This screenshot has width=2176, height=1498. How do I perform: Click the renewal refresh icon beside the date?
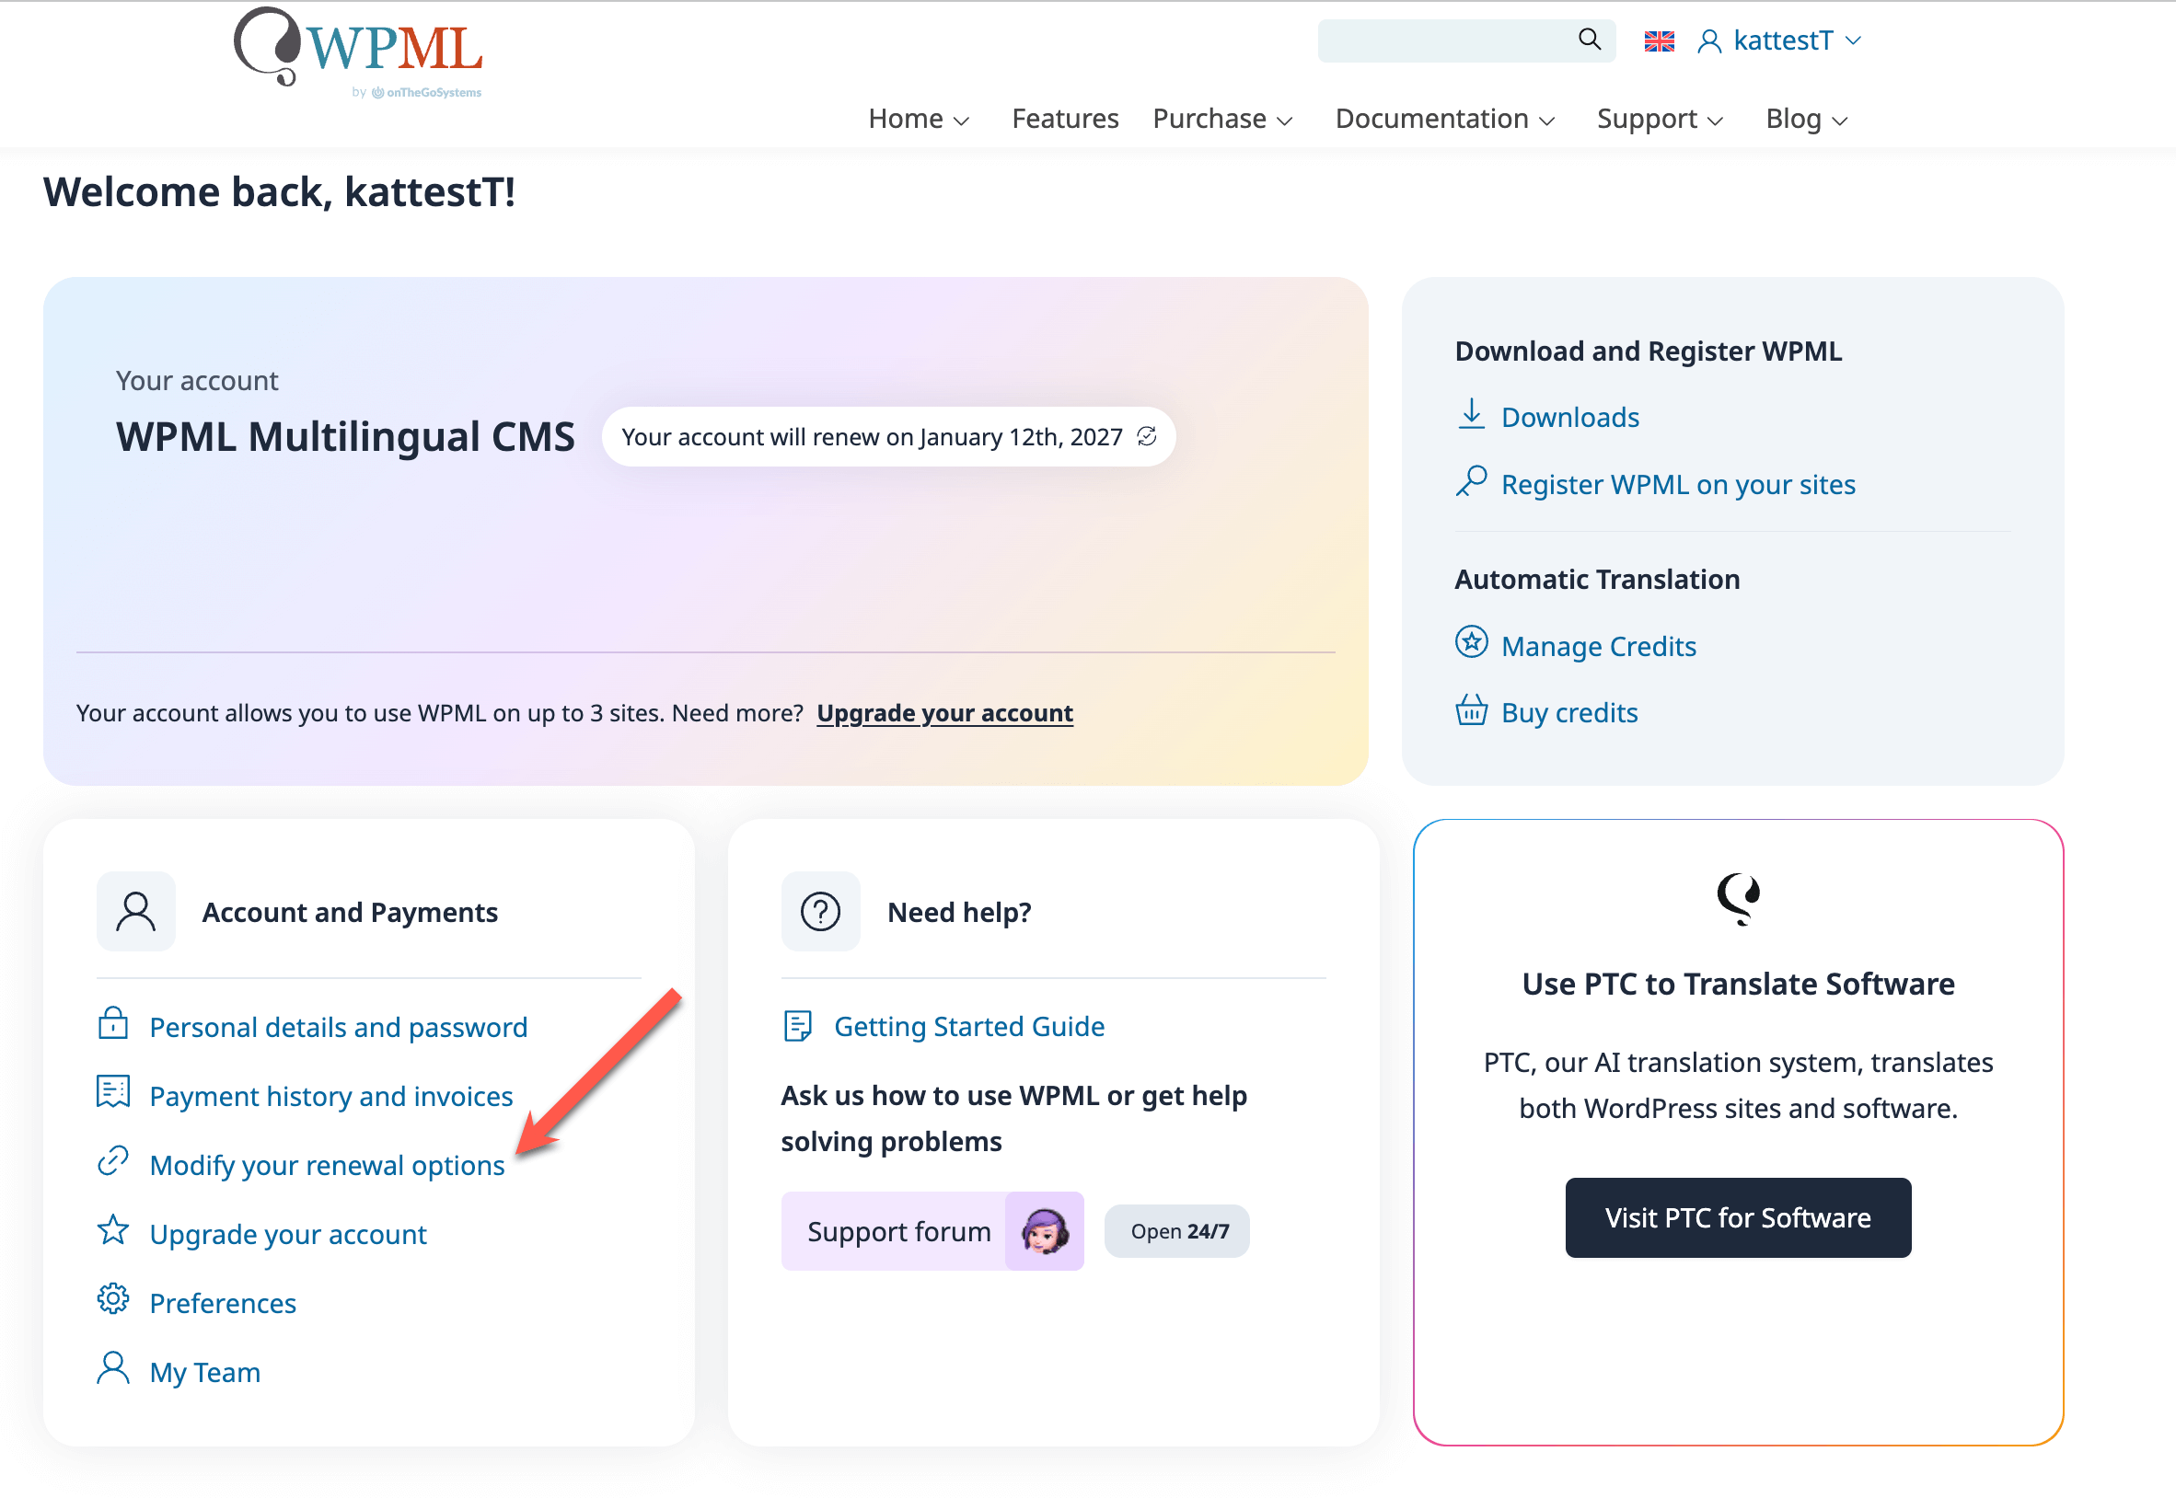click(x=1146, y=436)
